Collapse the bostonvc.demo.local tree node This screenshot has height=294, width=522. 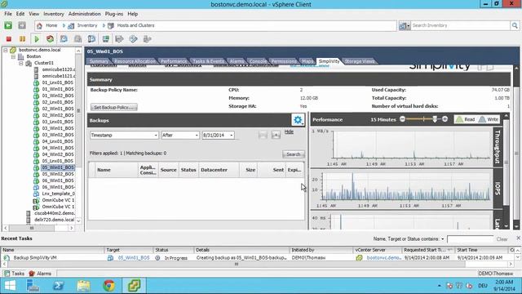(6, 50)
